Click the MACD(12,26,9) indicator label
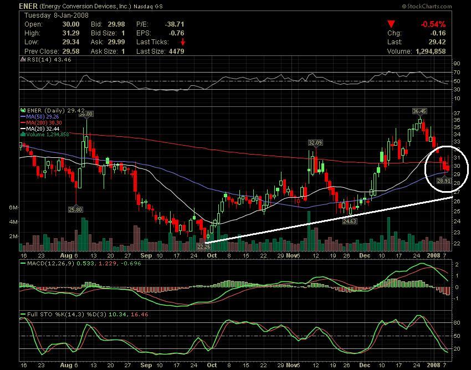The image size is (471, 370). (51, 264)
